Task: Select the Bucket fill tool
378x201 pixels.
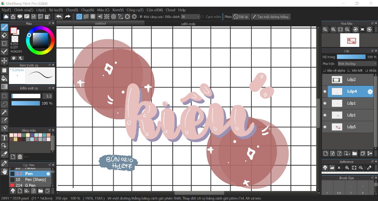Action: click(x=4, y=78)
